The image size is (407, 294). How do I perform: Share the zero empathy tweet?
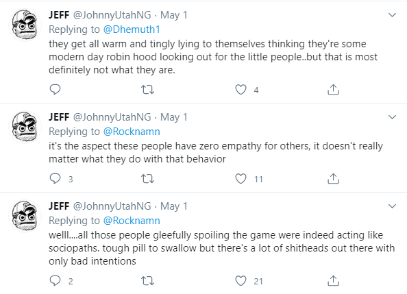(333, 179)
